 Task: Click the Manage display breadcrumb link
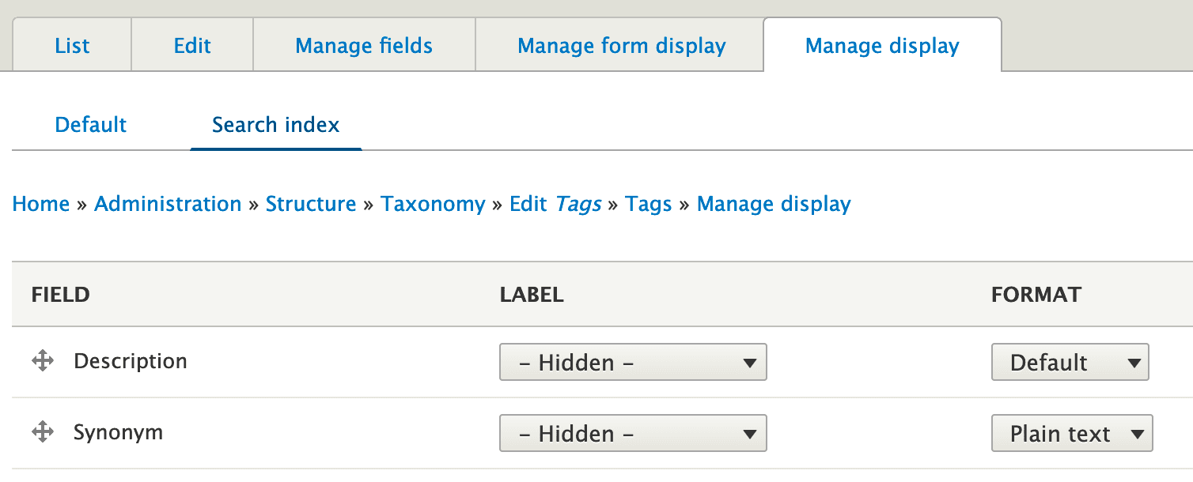(774, 204)
